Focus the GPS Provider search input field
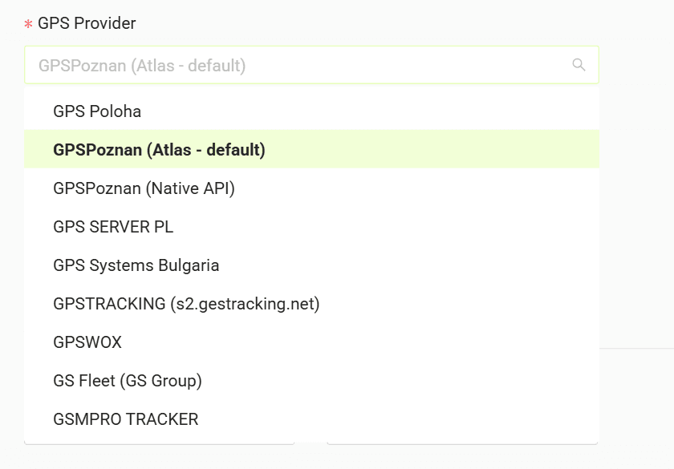Image resolution: width=674 pixels, height=469 pixels. click(311, 65)
